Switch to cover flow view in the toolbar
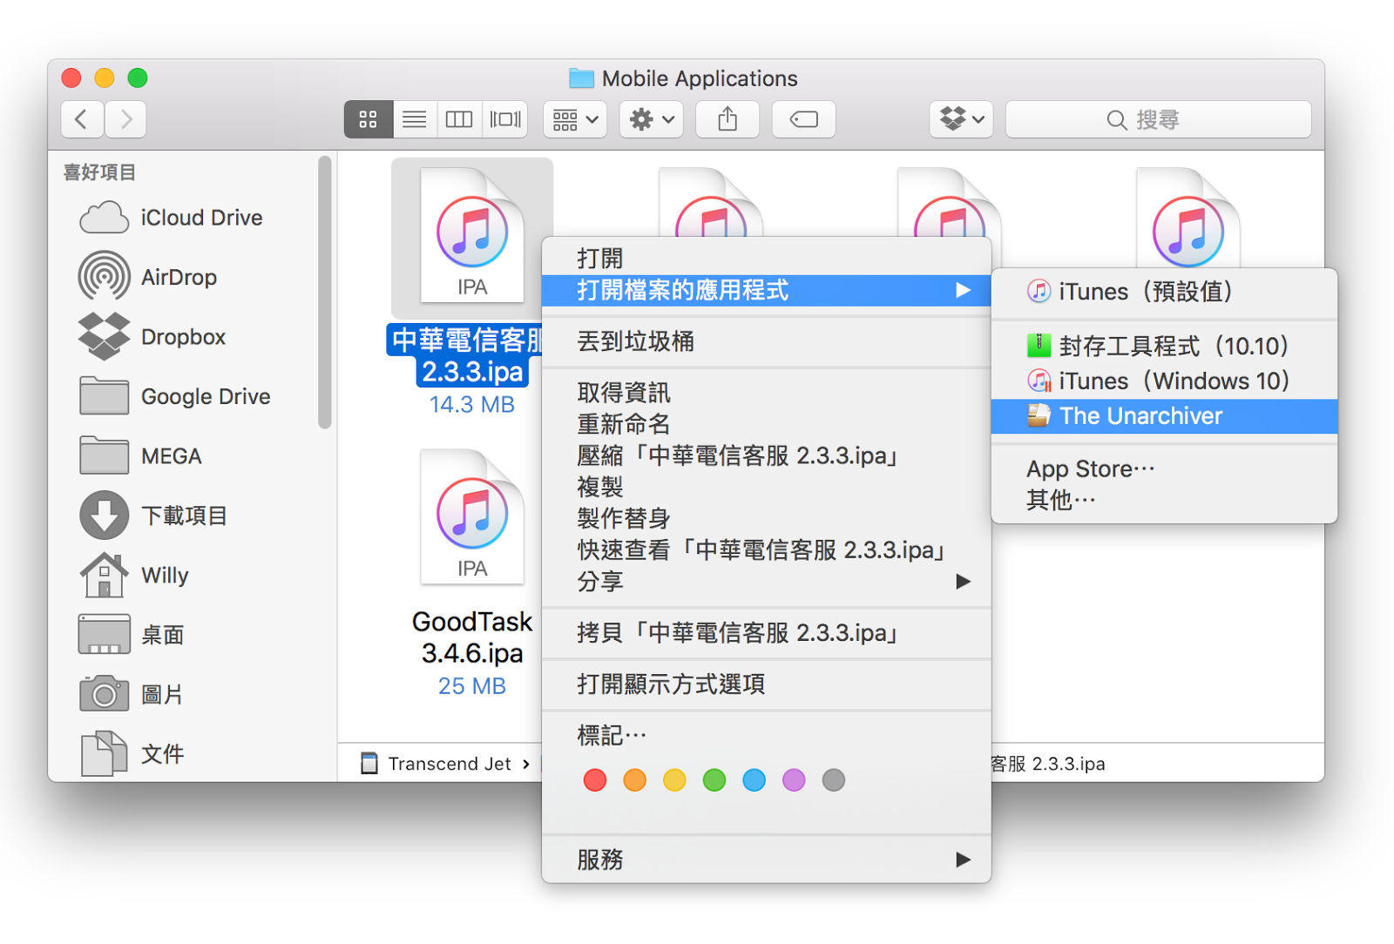The height and width of the screenshot is (944, 1394). [505, 119]
